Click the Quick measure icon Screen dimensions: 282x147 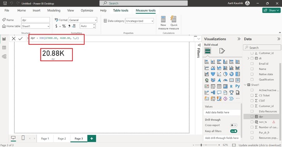click(174, 19)
